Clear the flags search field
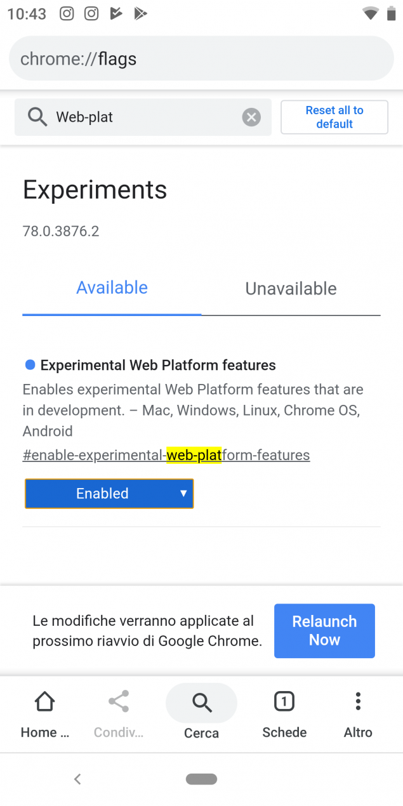This screenshot has height=806, width=403. coord(251,117)
